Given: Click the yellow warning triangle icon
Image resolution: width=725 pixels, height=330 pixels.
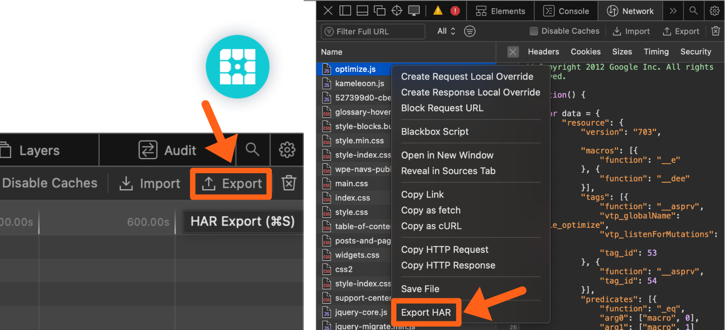Looking at the screenshot, I should click(438, 11).
